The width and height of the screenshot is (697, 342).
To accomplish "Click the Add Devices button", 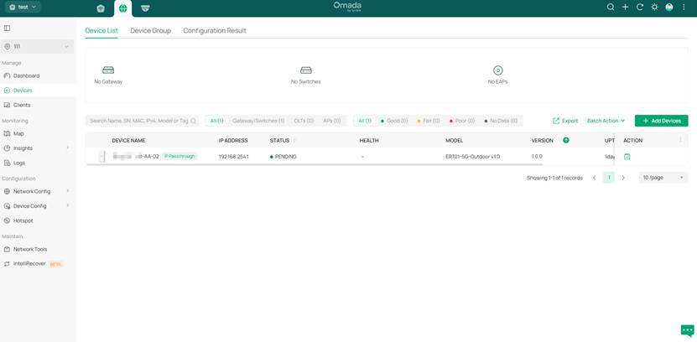I will [661, 121].
